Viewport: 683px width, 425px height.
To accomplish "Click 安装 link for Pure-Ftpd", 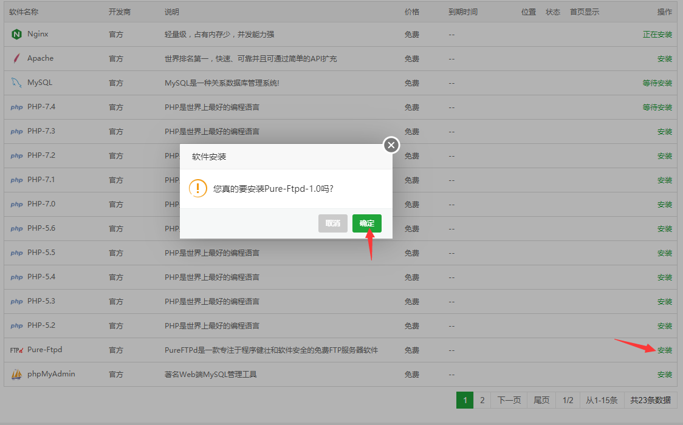I will 664,350.
